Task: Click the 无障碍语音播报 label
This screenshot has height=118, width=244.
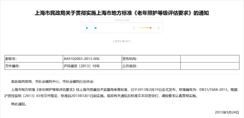Action: coord(122,20)
